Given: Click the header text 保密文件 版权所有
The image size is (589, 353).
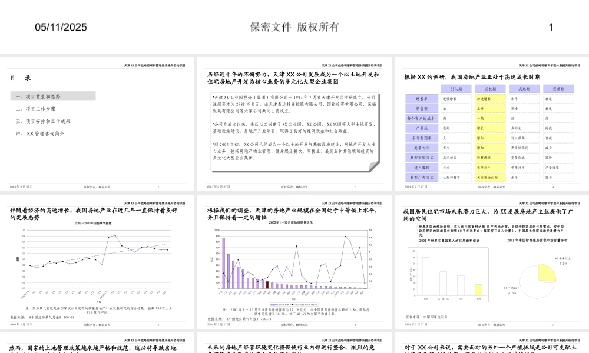Looking at the screenshot, I should point(294,27).
